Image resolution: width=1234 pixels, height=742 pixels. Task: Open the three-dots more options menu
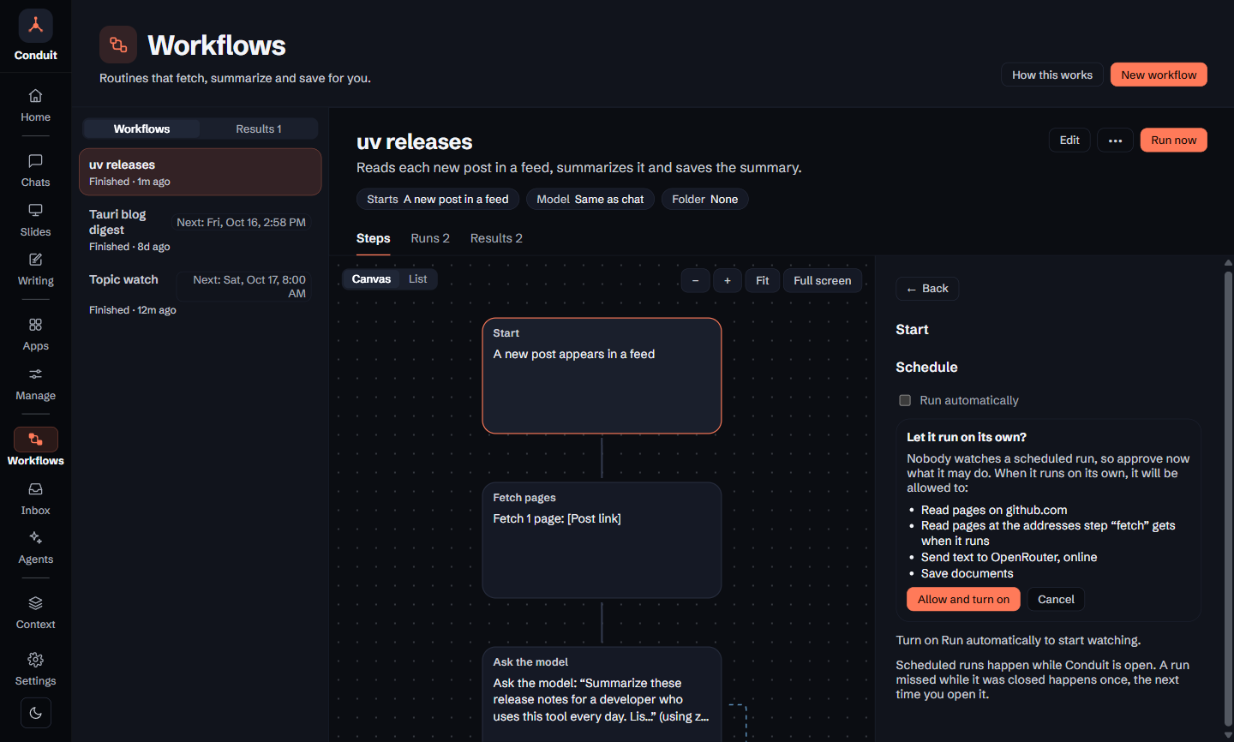click(1115, 141)
